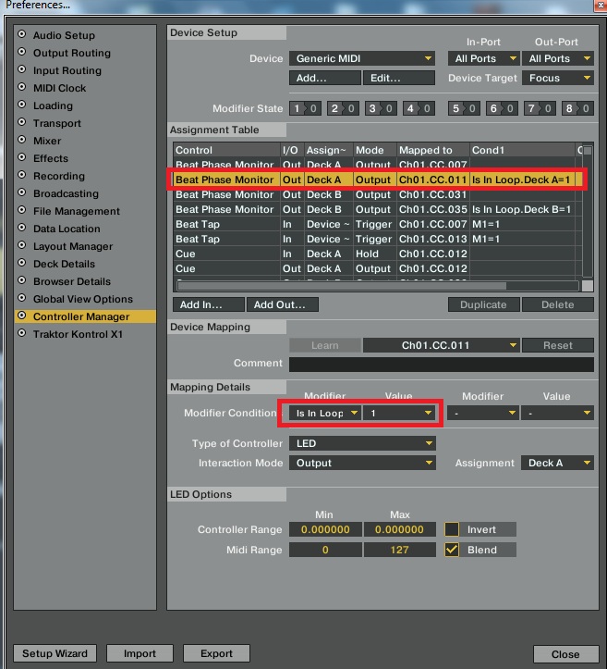Open File Management preferences section
The image size is (607, 669).
(x=77, y=211)
